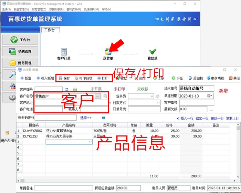Open the 系统维护(M) menu
Viewport: 241px width, 193px height.
tap(92, 9)
